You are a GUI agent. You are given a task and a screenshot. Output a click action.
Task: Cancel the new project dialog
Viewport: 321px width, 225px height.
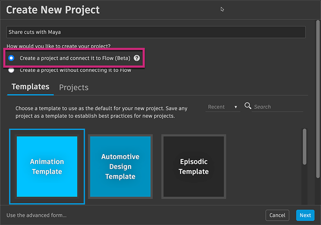[277, 215]
